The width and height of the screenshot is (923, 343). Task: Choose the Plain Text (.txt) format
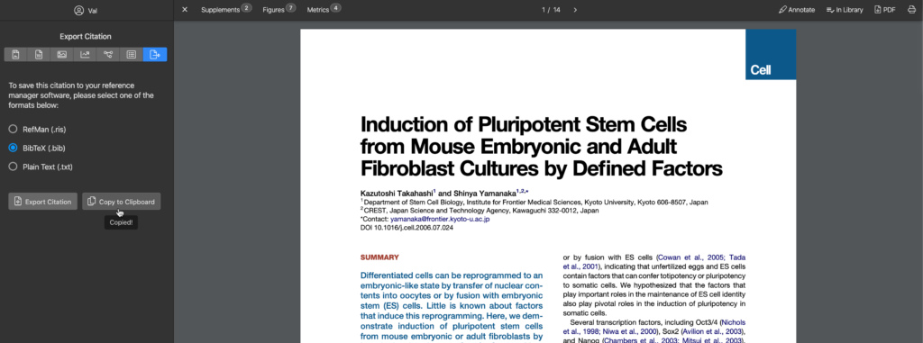pos(41,167)
